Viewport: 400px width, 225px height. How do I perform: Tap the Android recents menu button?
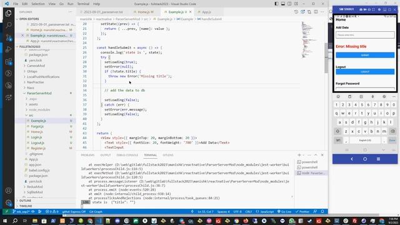pyautogui.click(x=378, y=159)
